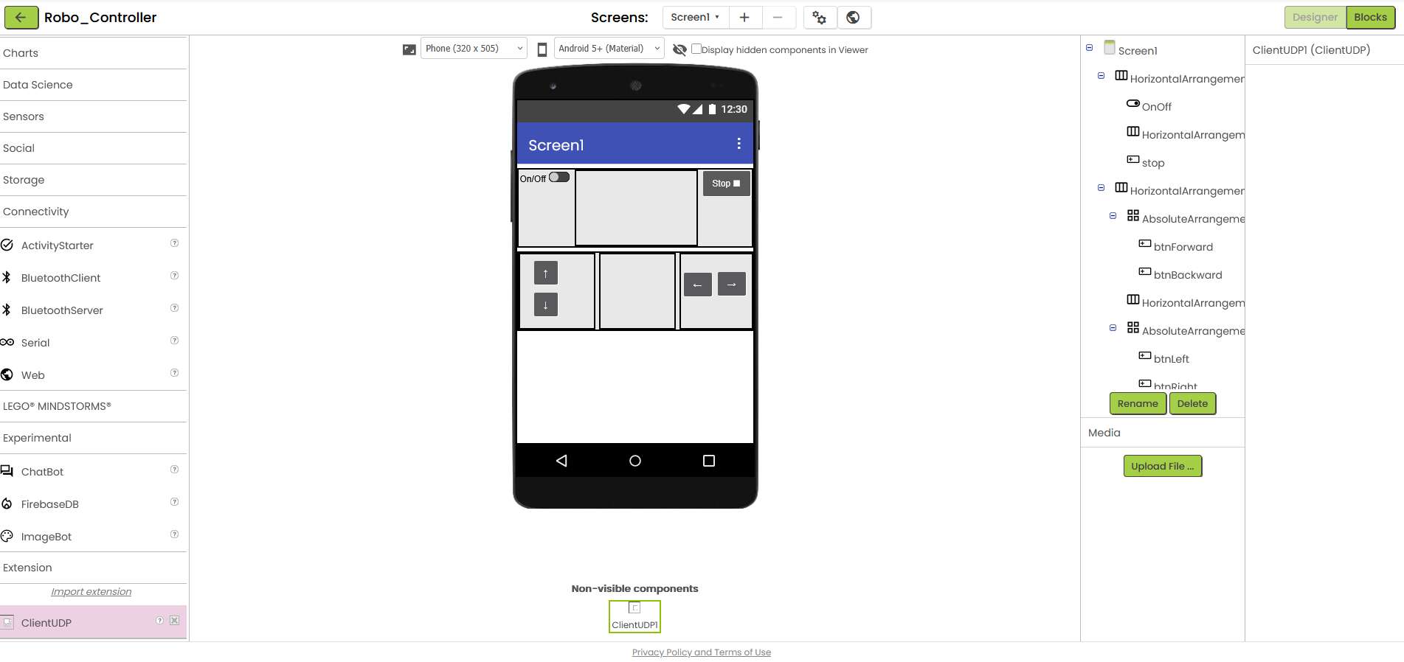Click the down arrow button in phone viewer
Screen dimensions: 1404x662
(x=546, y=304)
